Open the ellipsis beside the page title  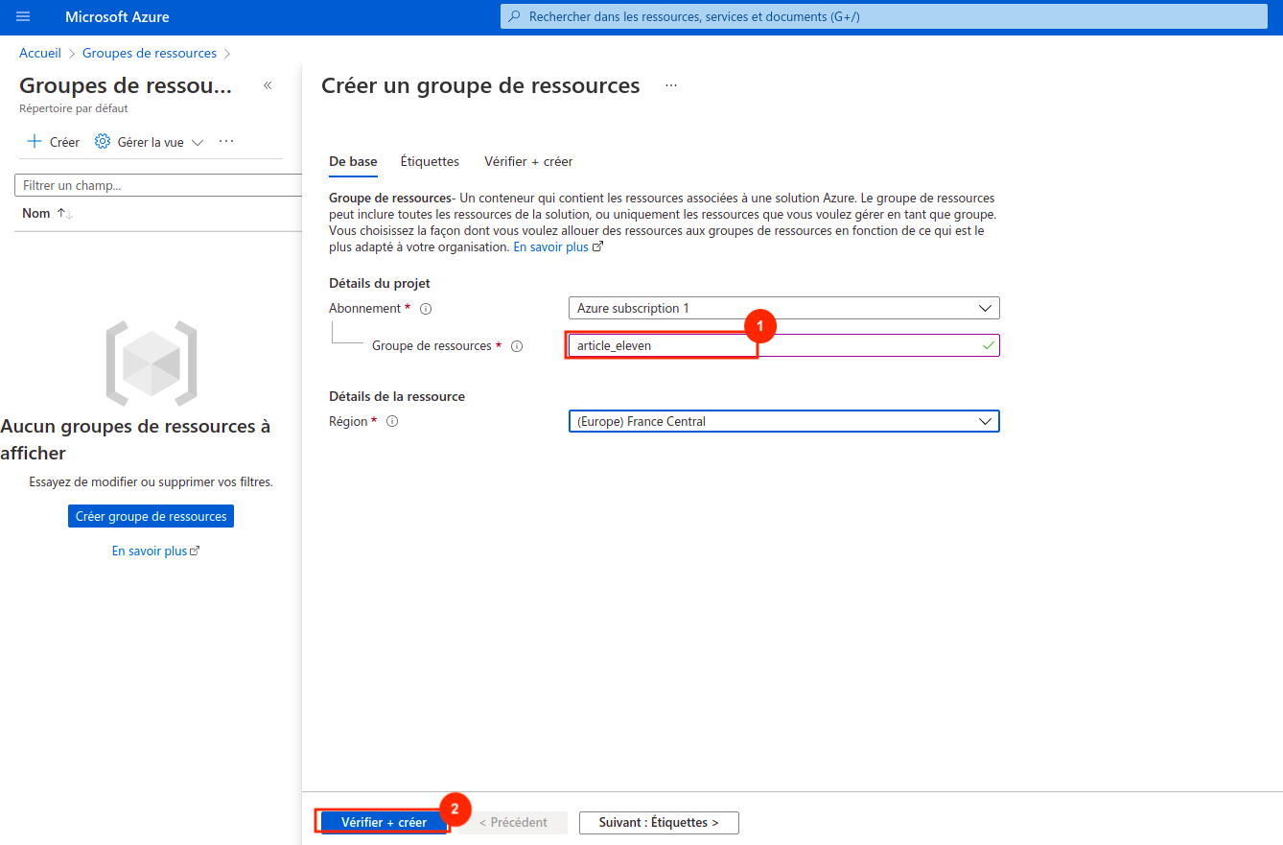[670, 85]
